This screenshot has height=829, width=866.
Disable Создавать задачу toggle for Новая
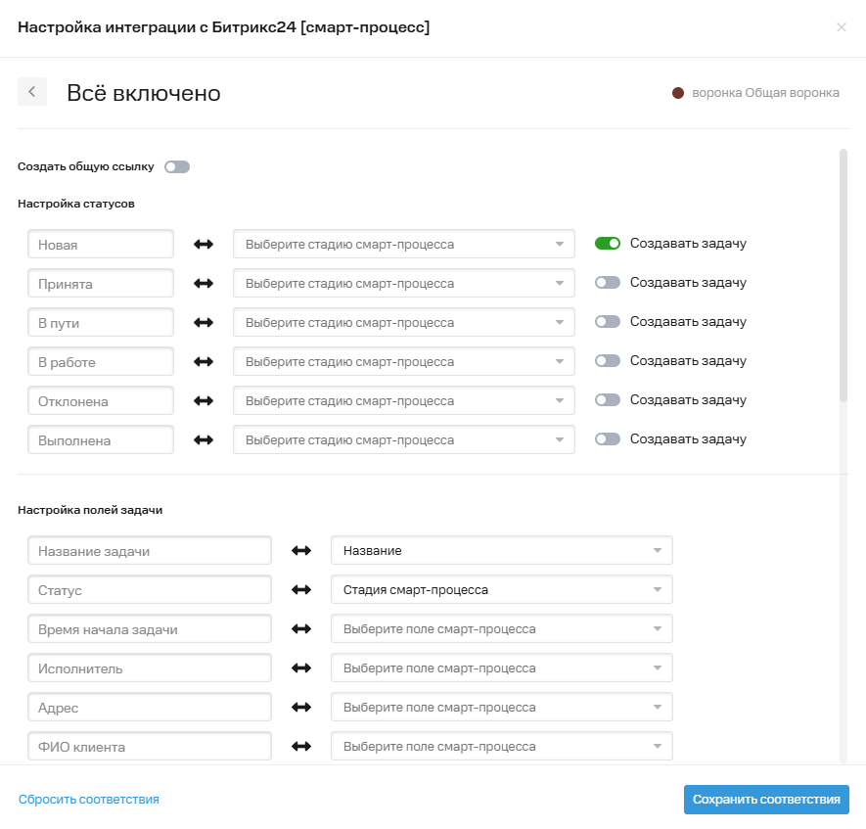(608, 244)
